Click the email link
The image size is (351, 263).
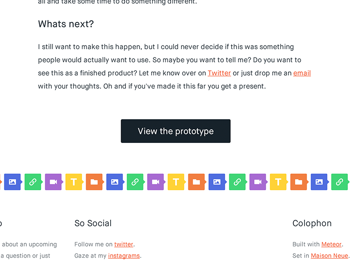[302, 73]
